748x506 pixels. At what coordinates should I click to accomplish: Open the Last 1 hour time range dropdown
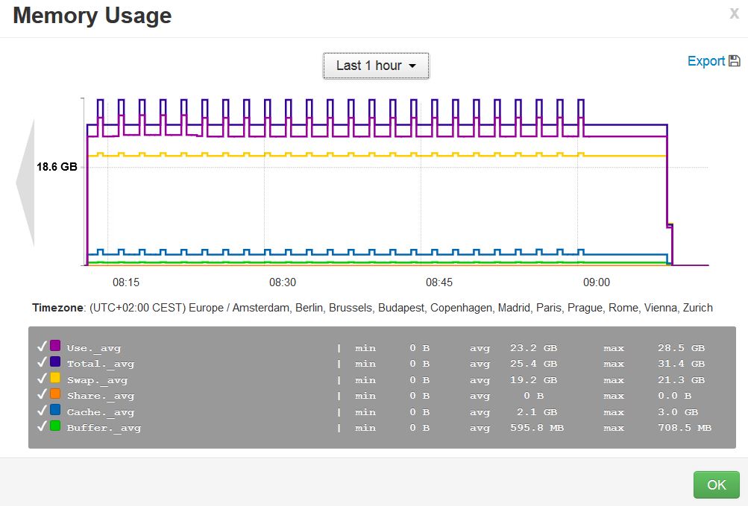click(x=375, y=66)
